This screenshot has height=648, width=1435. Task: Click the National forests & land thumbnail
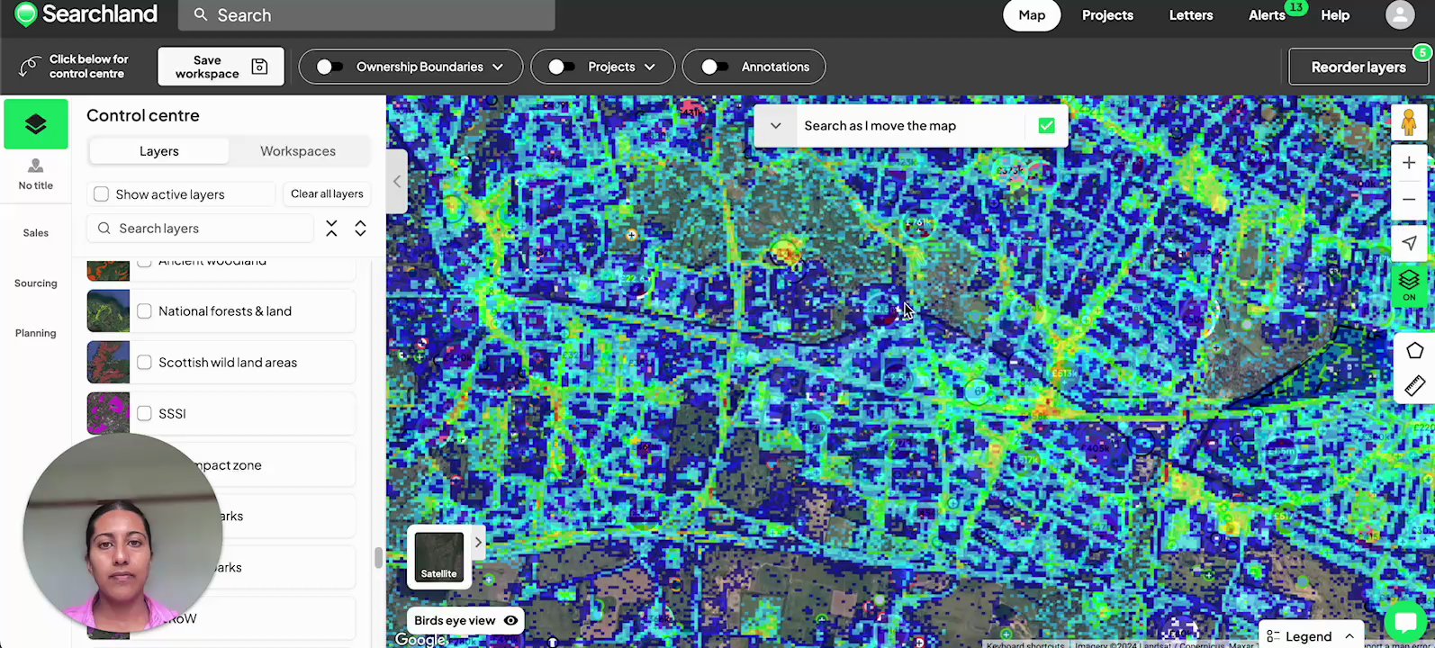coord(108,311)
